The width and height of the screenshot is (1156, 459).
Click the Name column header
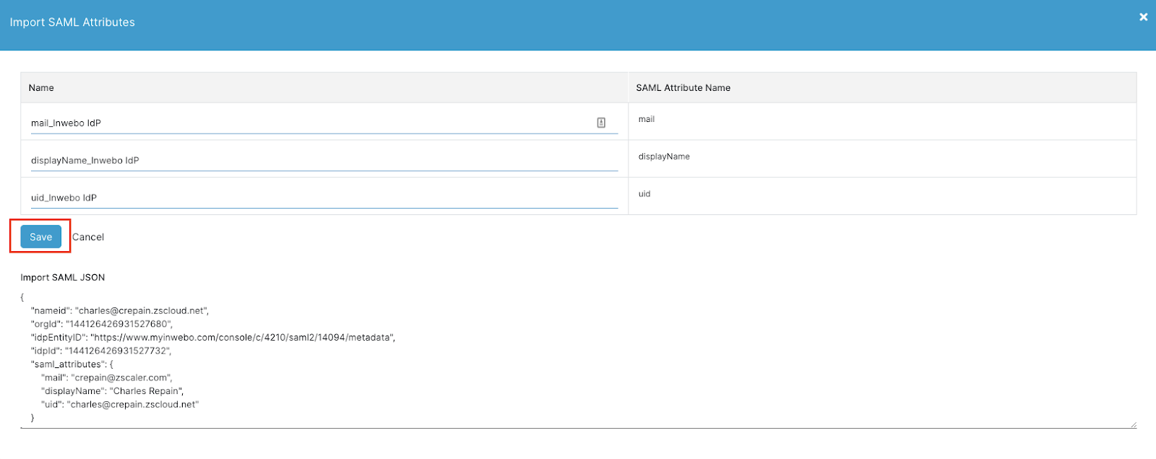(x=41, y=88)
